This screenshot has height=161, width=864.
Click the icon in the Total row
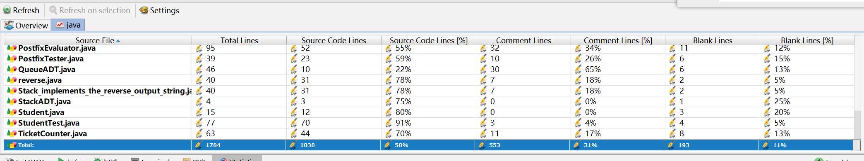(12, 145)
